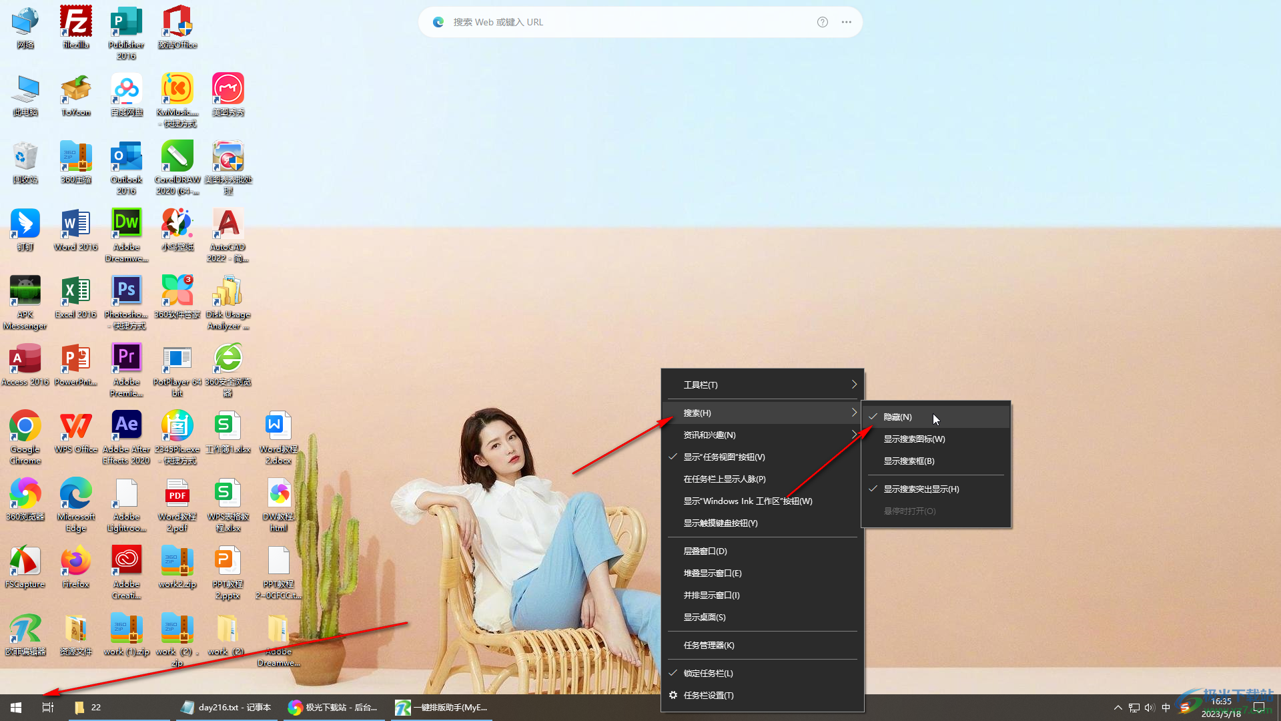Toggle 在任务栏上显示人脉(P)

coord(763,479)
